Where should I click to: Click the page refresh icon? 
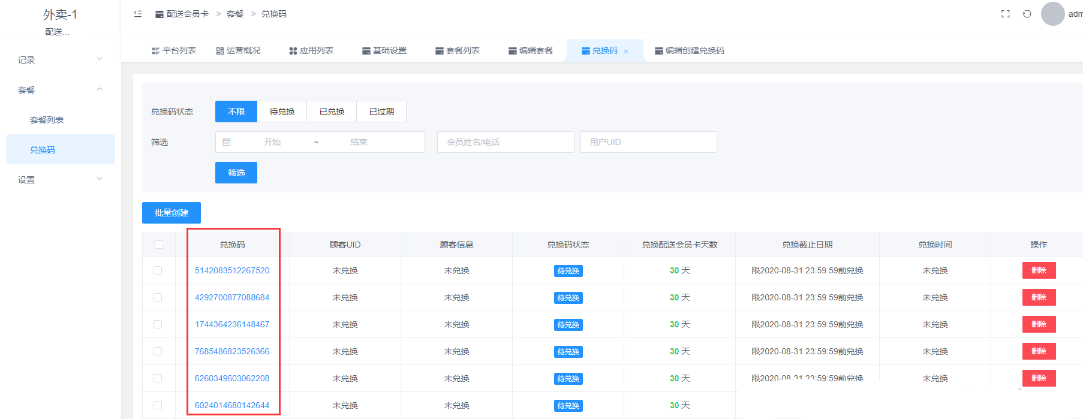pyautogui.click(x=1027, y=14)
